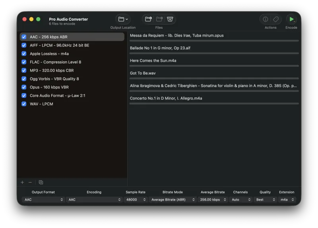Select the WAV - LPCM preset row

pyautogui.click(x=72, y=104)
